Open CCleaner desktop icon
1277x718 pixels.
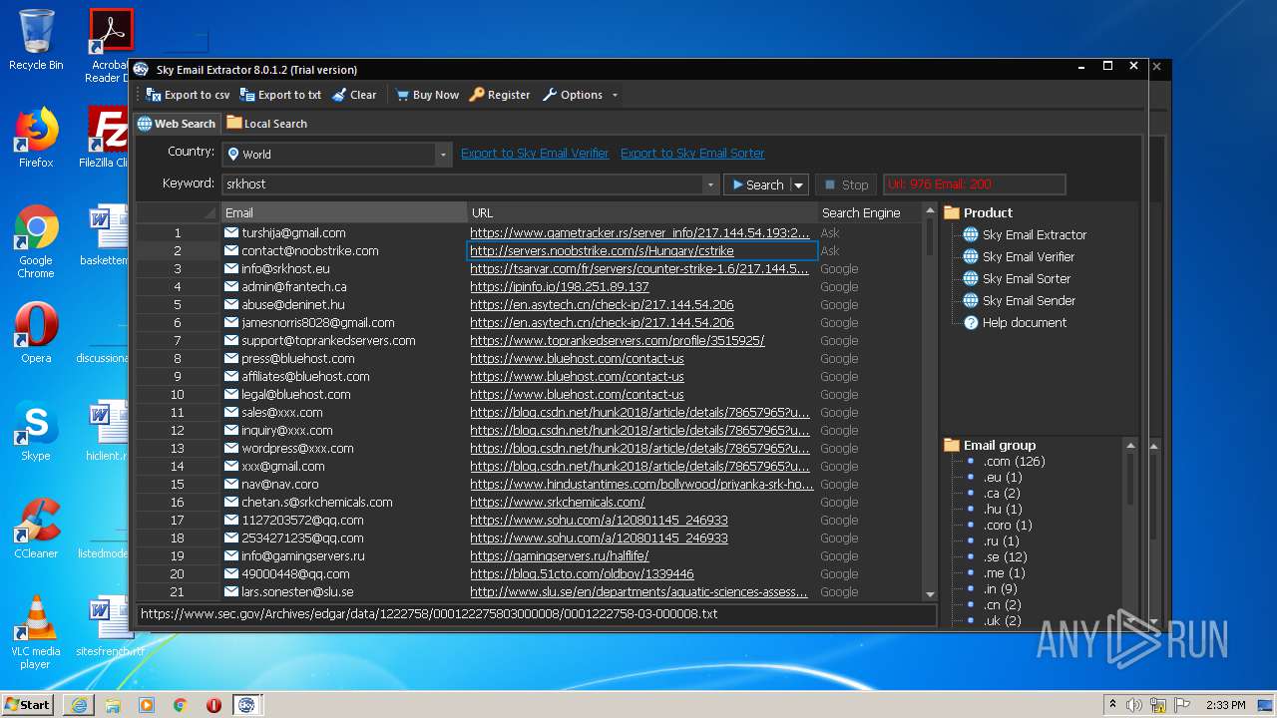tap(36, 529)
